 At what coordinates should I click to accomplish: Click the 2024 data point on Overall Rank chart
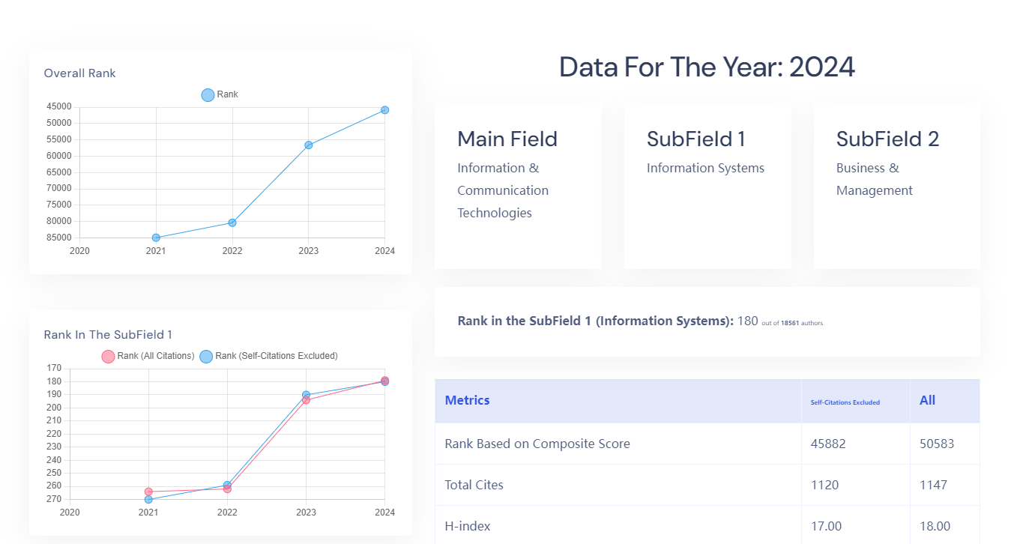[384, 110]
